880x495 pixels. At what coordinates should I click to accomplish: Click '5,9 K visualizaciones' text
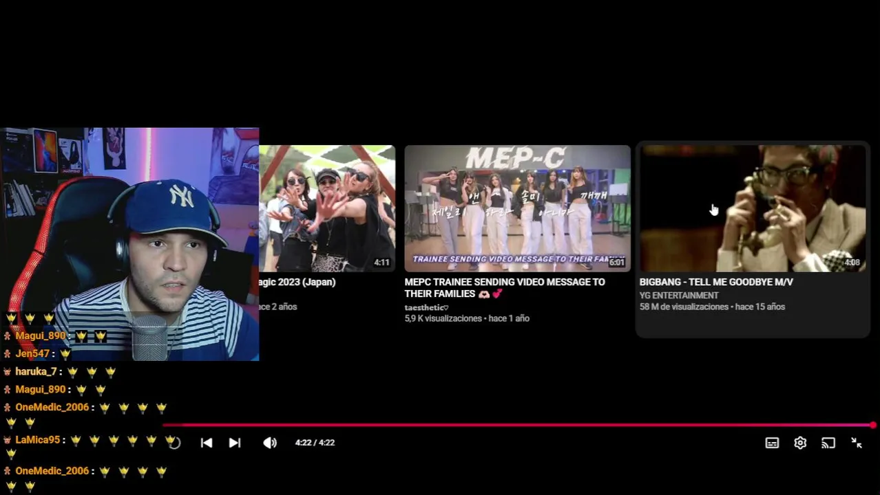pyautogui.click(x=443, y=318)
